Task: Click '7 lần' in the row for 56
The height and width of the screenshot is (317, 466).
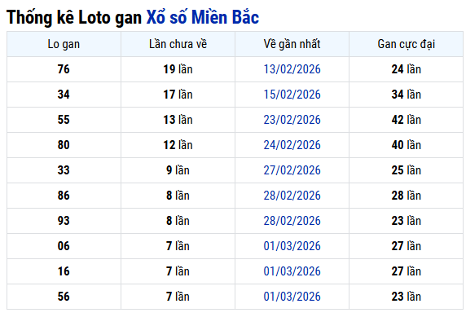Action: click(178, 297)
